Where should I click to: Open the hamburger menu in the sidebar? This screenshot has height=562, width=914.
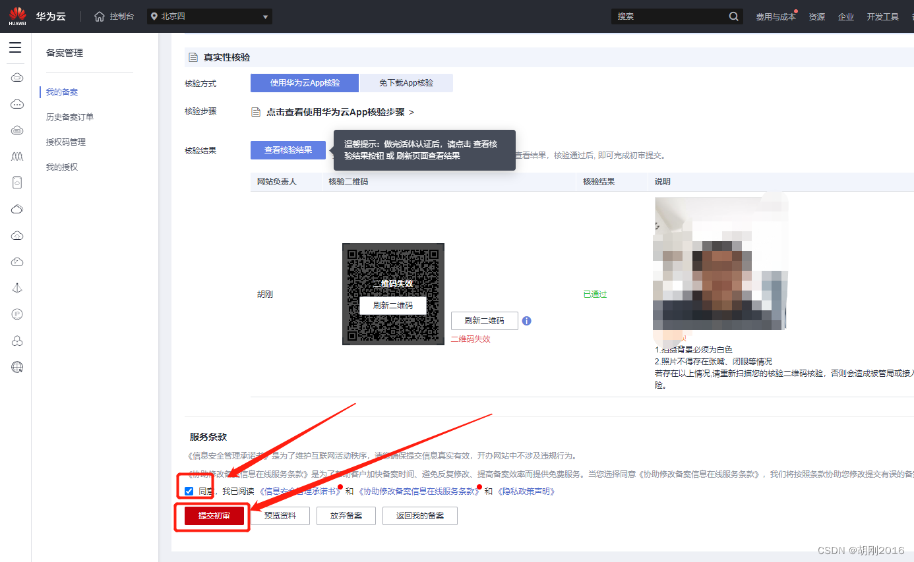tap(15, 47)
